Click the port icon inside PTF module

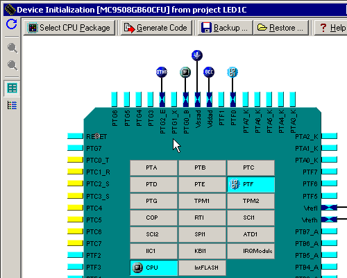(235, 184)
